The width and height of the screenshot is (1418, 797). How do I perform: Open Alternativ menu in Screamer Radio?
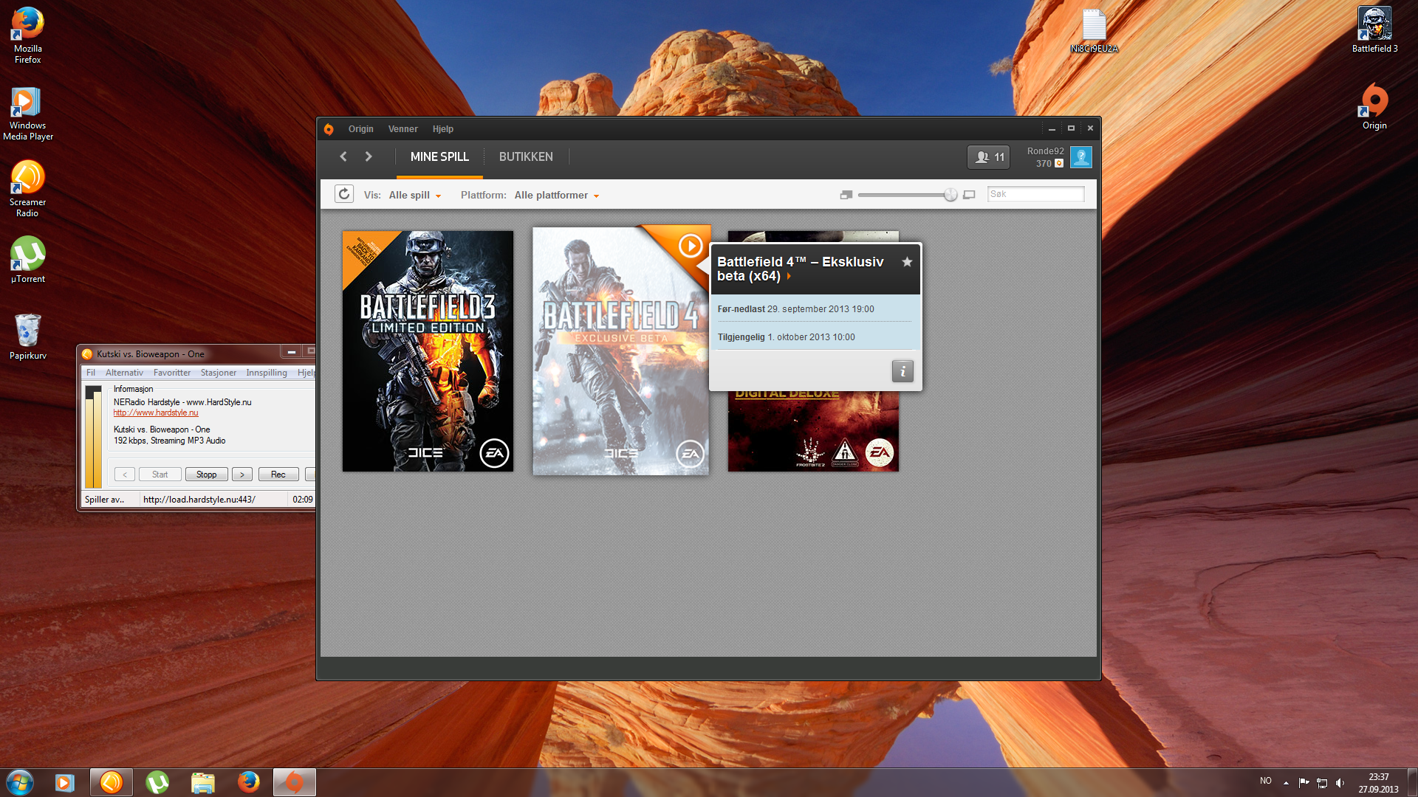click(124, 373)
